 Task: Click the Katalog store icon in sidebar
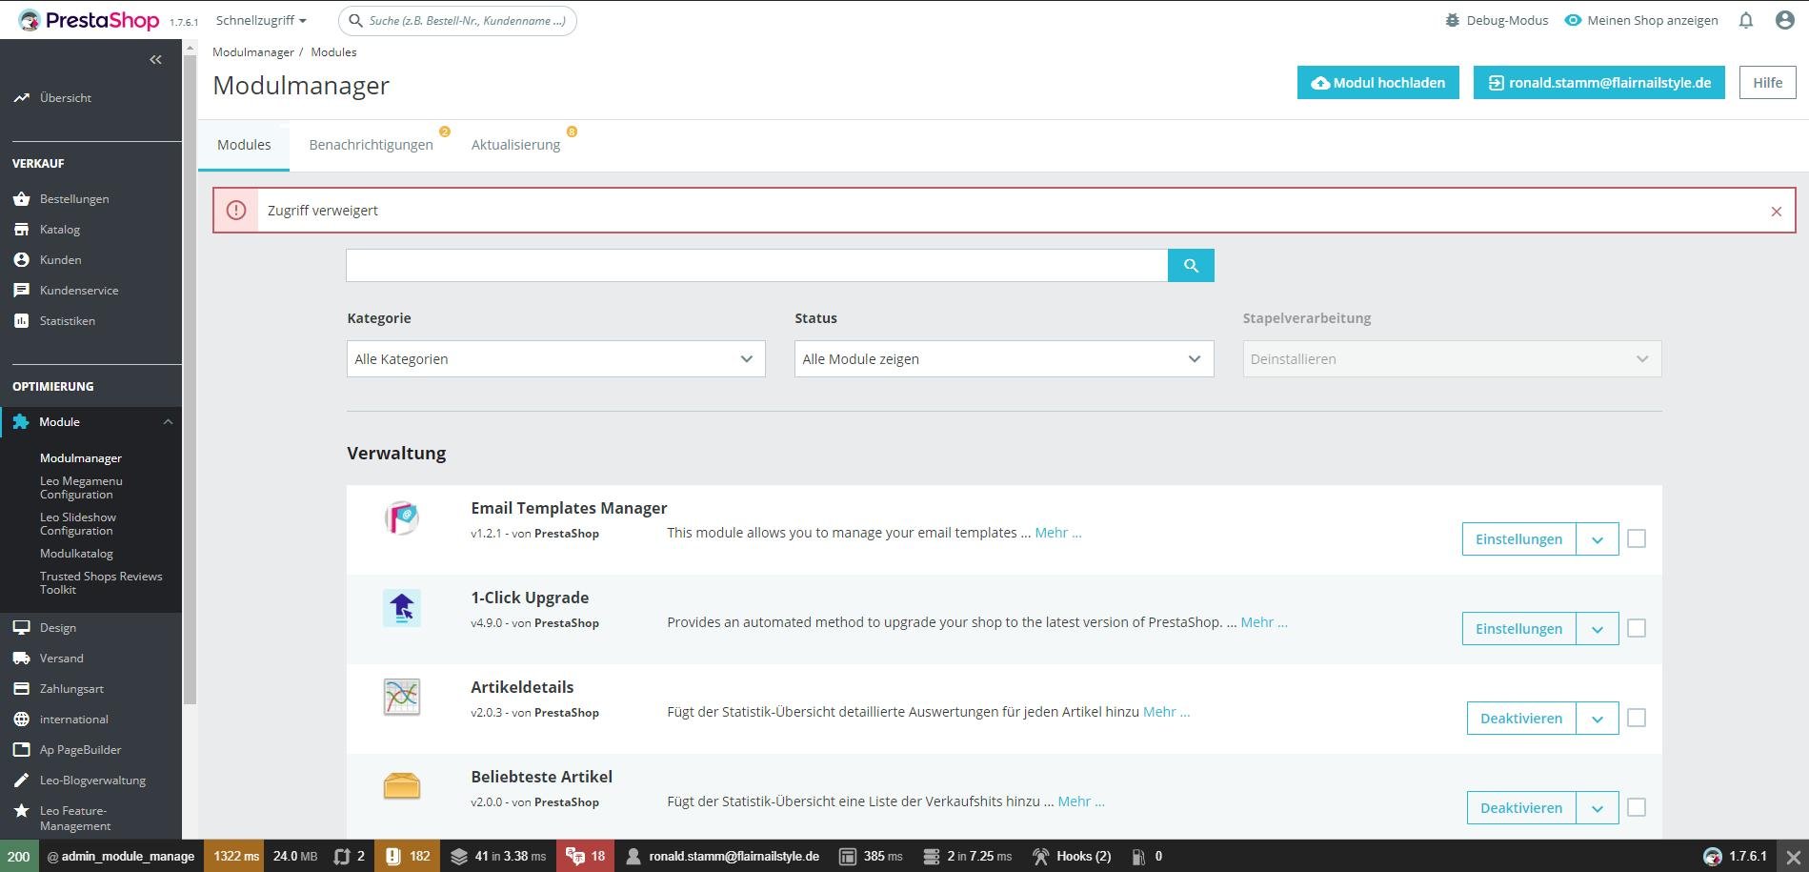[22, 230]
